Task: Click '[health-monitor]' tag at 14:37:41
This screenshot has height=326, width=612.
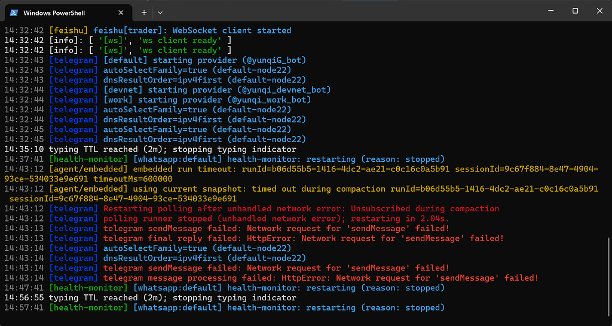Action: (88, 159)
